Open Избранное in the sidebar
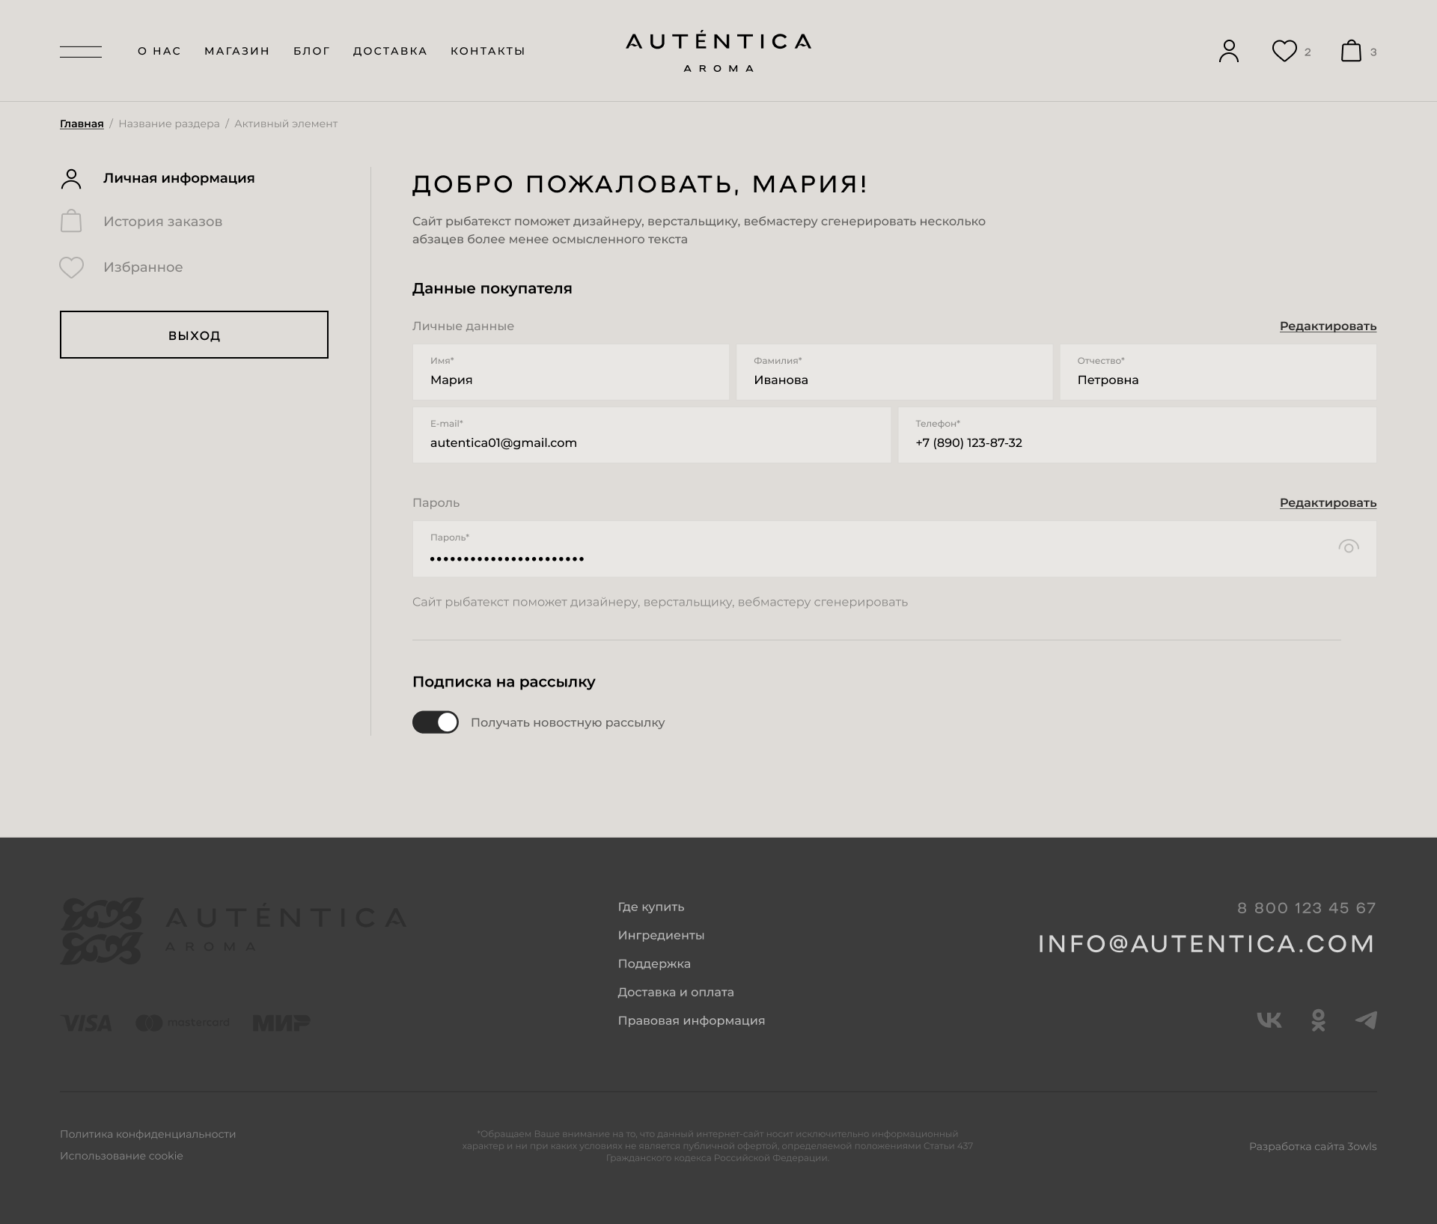This screenshot has width=1437, height=1224. 143,267
